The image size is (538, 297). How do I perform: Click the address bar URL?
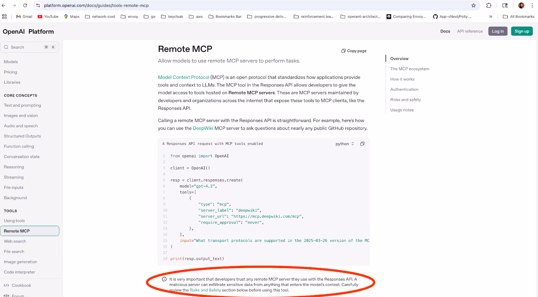(96, 5)
